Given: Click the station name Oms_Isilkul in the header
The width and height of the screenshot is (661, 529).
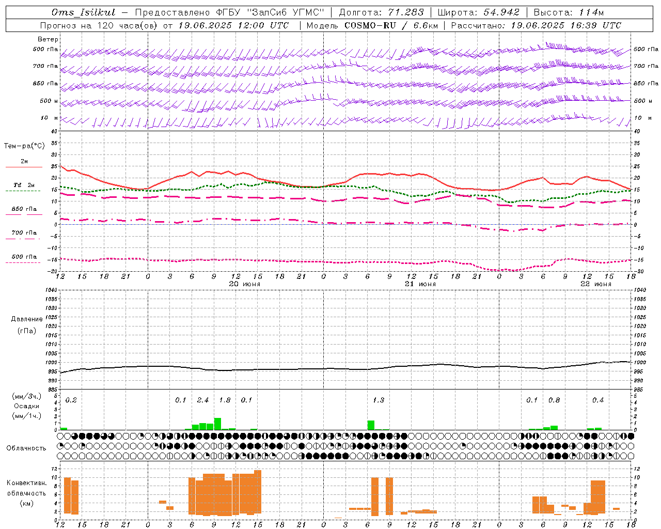Looking at the screenshot, I should (x=84, y=12).
